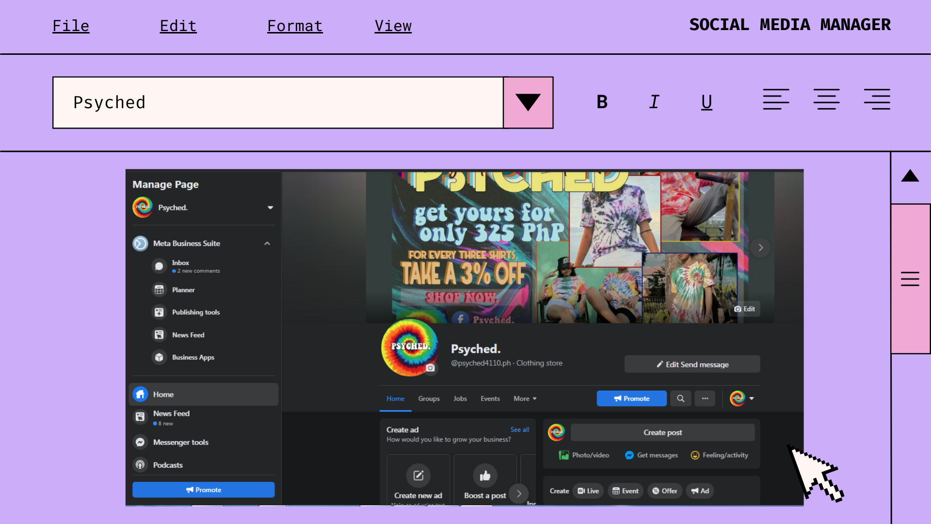Click the search magnifier icon
Image resolution: width=931 pixels, height=524 pixels.
680,398
